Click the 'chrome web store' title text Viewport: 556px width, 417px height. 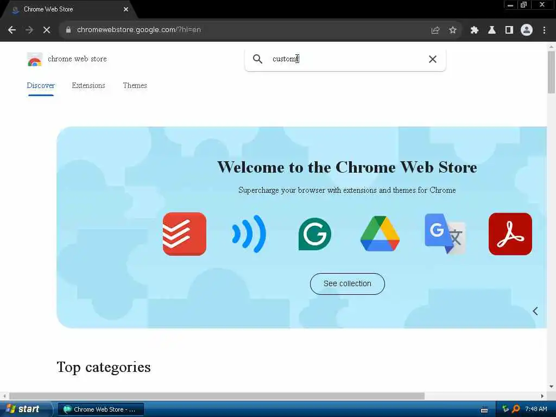(x=77, y=59)
